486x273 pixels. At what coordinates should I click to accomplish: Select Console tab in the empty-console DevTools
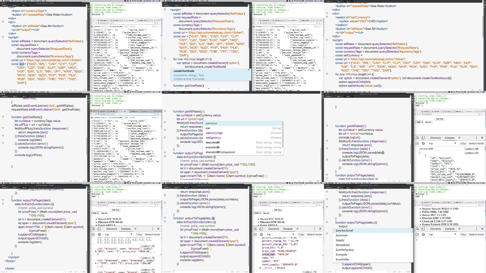click(x=450, y=229)
